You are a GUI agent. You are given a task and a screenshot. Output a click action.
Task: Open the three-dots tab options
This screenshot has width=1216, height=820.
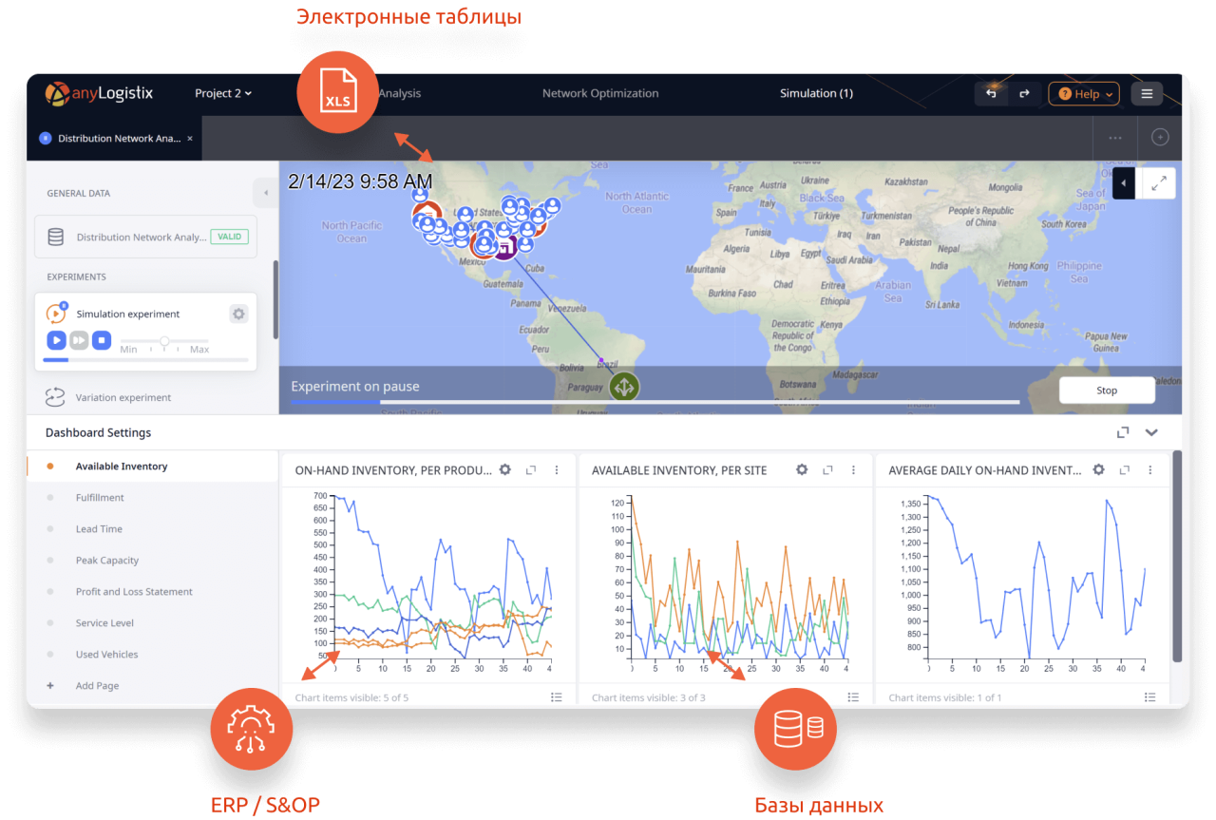(x=1115, y=137)
